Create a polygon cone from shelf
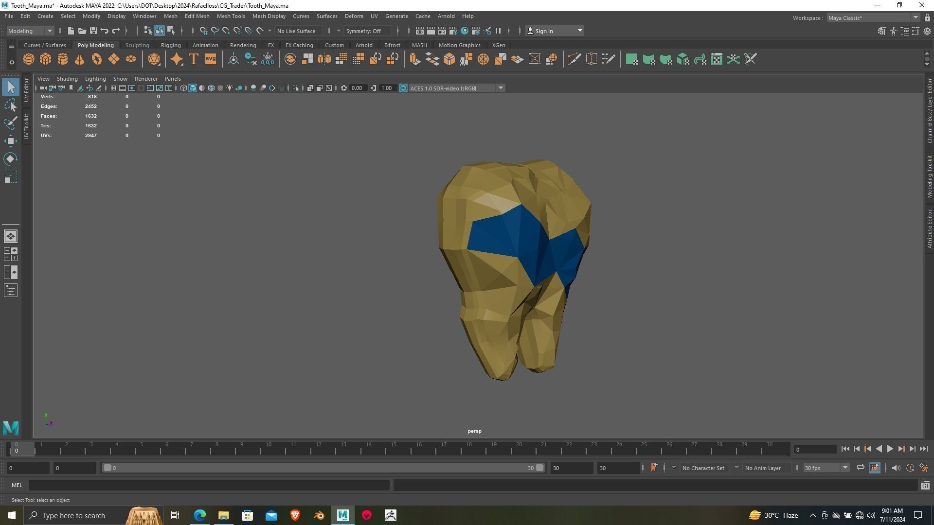The width and height of the screenshot is (934, 525). (x=80, y=59)
